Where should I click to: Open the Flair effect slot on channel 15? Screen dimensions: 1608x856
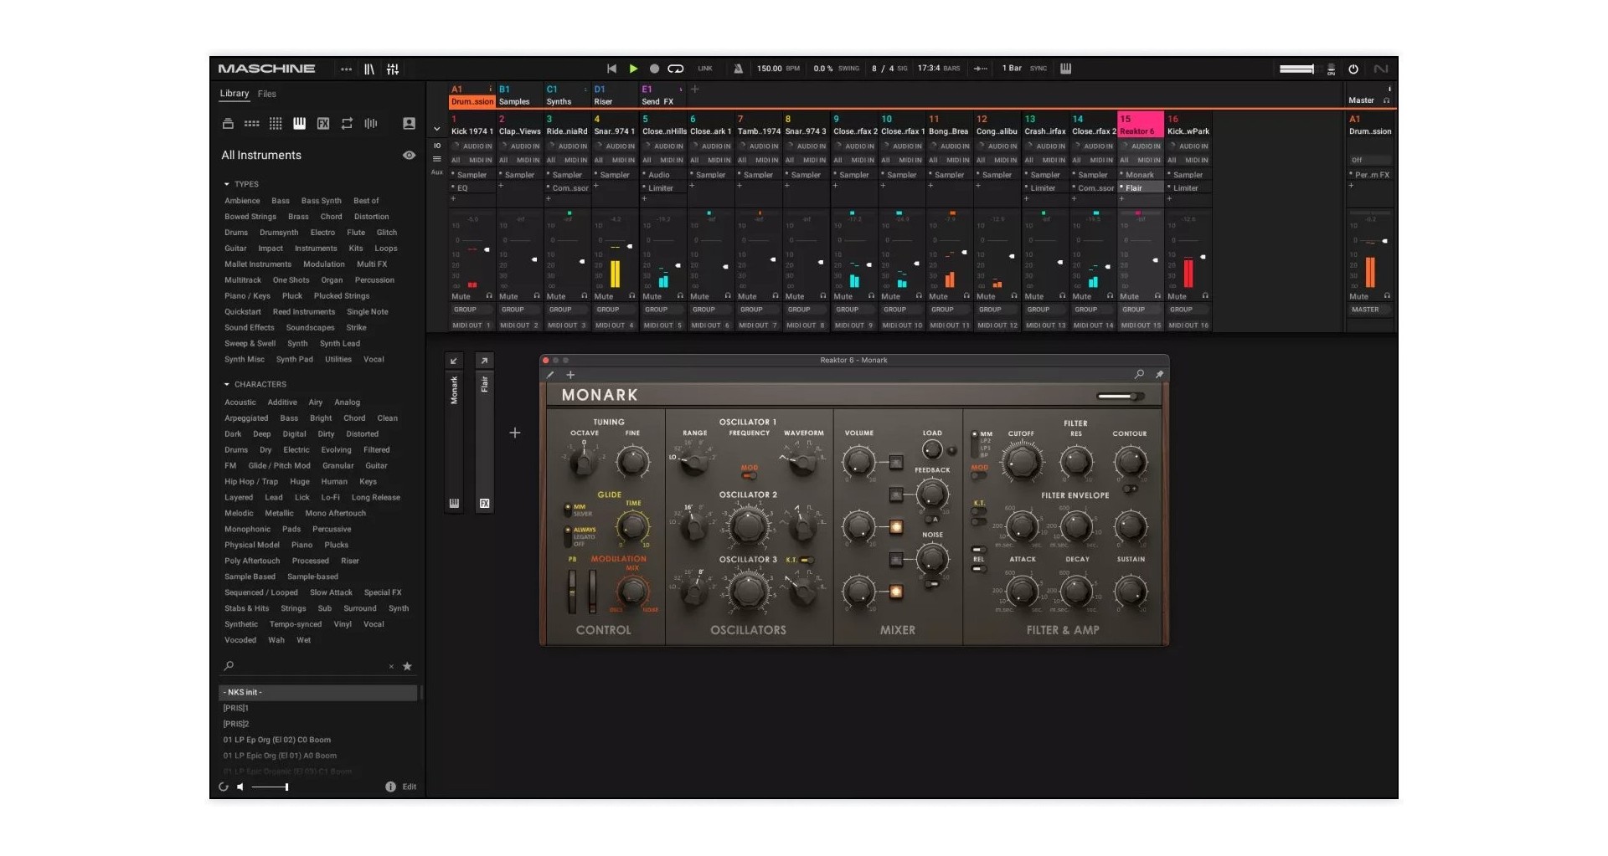[1141, 188]
